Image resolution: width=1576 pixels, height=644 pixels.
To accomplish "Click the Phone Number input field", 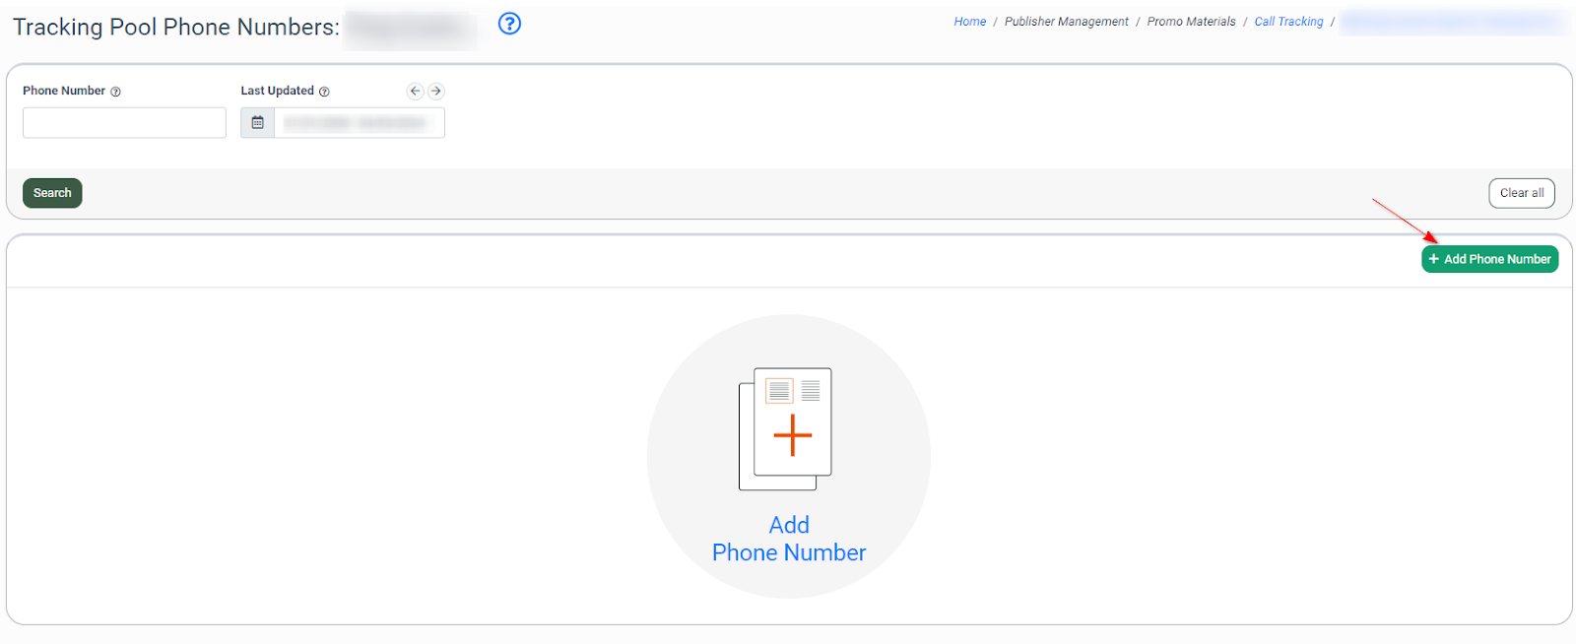I will coord(124,123).
